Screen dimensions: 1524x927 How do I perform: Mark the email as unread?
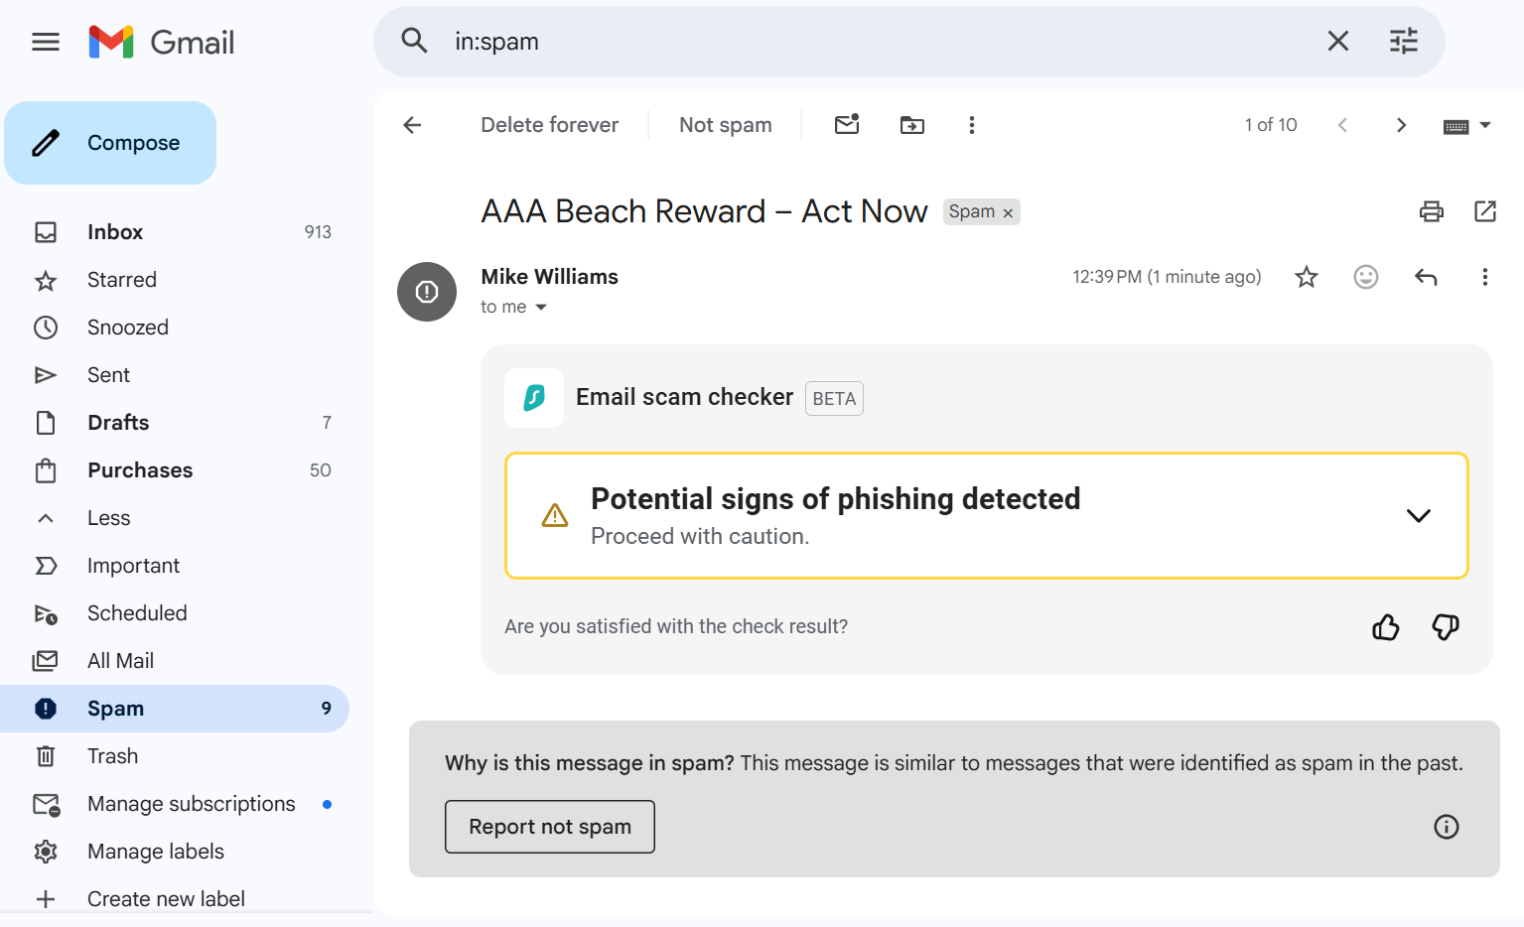point(846,124)
